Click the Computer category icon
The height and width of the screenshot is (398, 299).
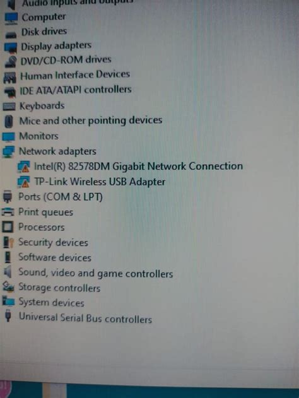click(x=11, y=18)
